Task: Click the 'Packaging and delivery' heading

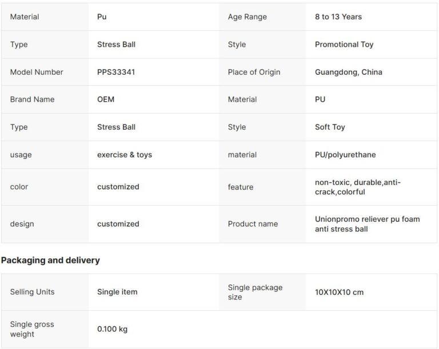Action: coord(50,260)
